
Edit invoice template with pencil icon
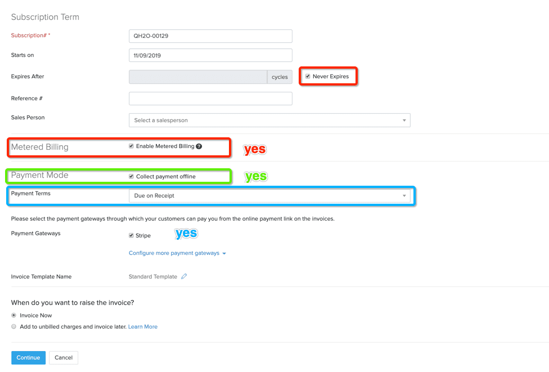184,276
